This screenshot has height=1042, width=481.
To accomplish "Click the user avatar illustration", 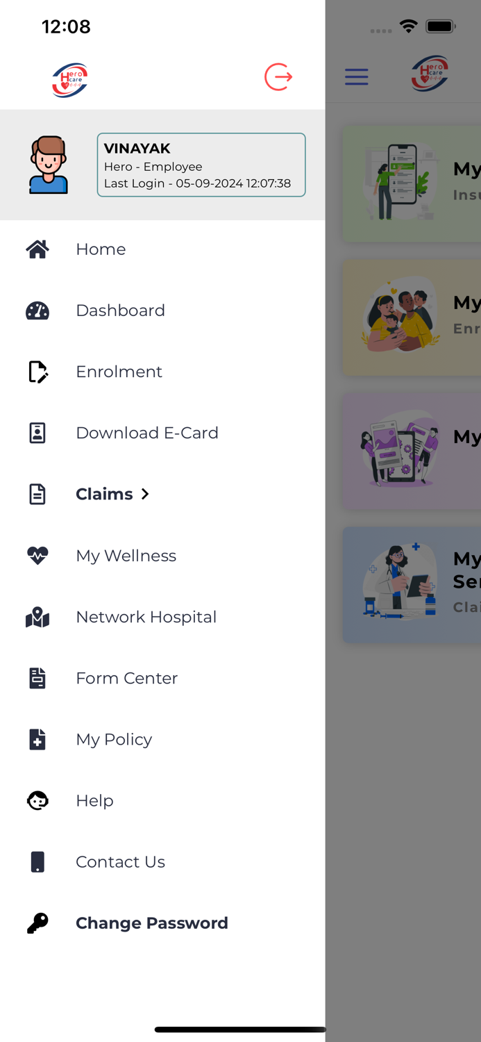I will pyautogui.click(x=49, y=165).
